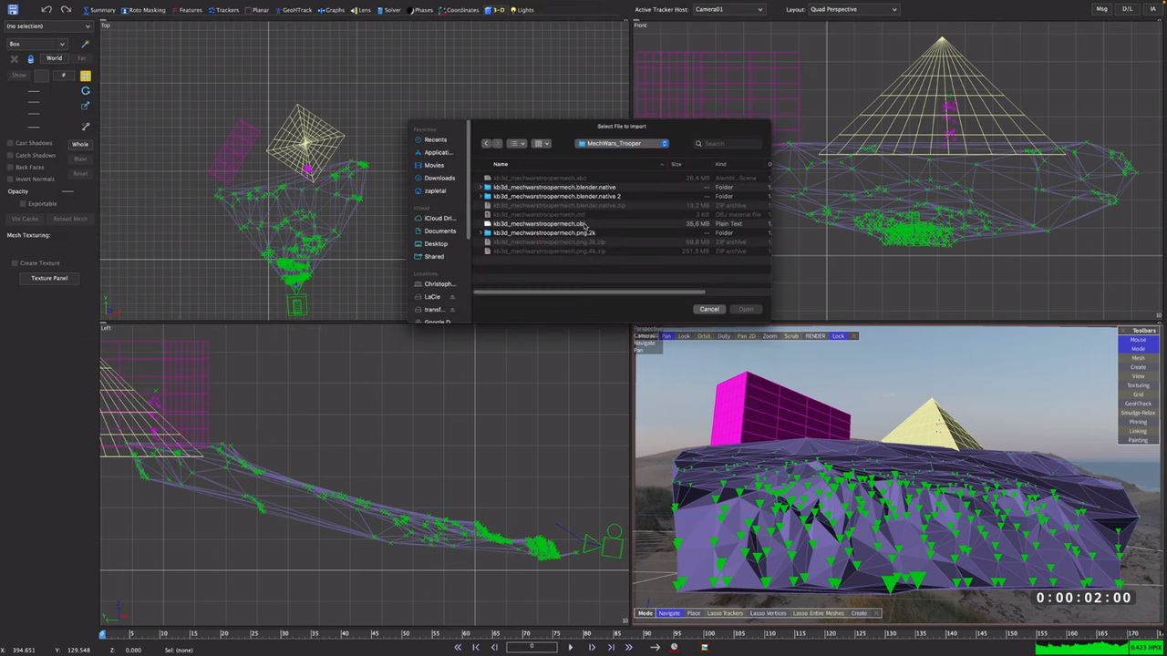Enable the Cast Shadows checkbox
The width and height of the screenshot is (1167, 656).
(x=10, y=143)
